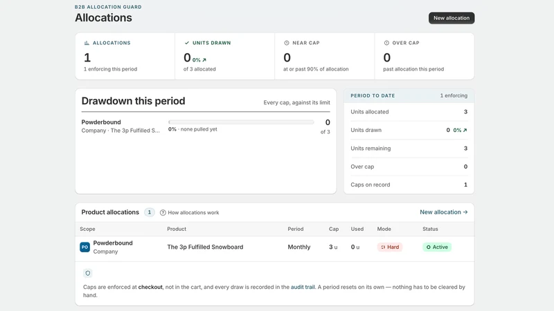Click '1 enforcing this period' text
Image resolution: width=554 pixels, height=311 pixels.
(111, 69)
